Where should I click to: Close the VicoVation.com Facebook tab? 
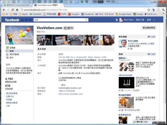click(62, 5)
